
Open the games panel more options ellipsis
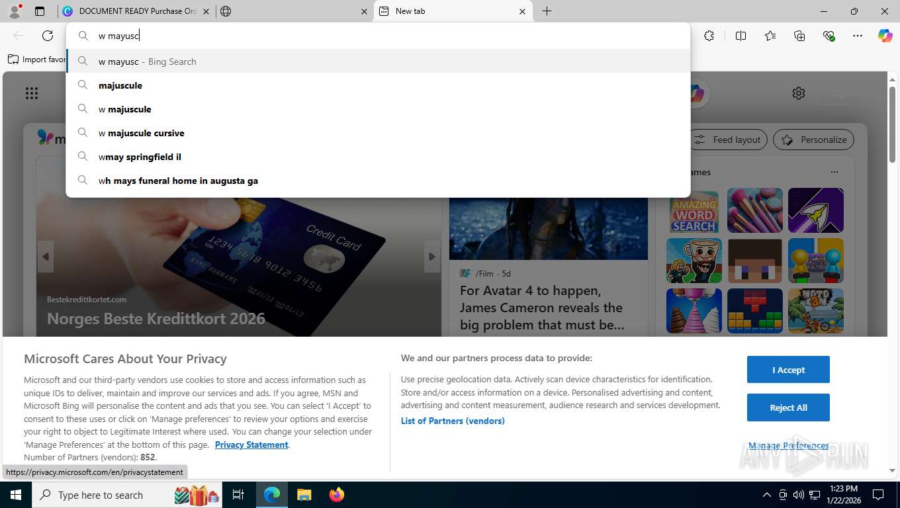[834, 172]
